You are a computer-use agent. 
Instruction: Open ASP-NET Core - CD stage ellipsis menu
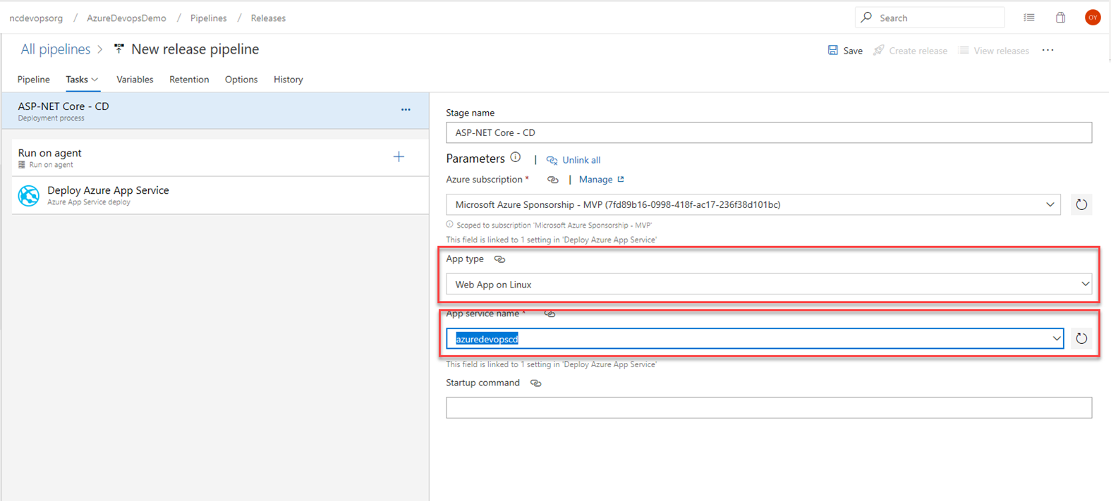(x=406, y=110)
